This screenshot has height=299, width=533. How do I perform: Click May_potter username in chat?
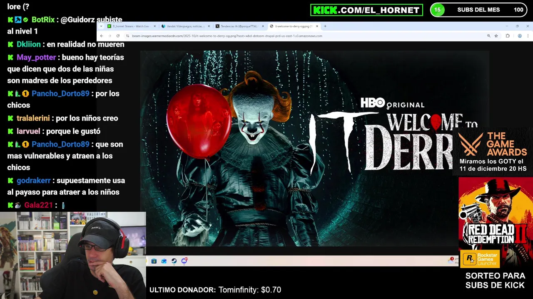pos(36,57)
